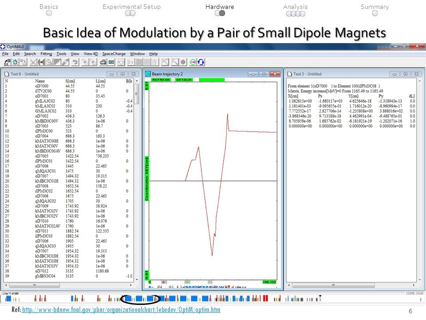Image resolution: width=426 pixels, height=320 pixels.
Task: Open the View menu
Action: pos(75,54)
